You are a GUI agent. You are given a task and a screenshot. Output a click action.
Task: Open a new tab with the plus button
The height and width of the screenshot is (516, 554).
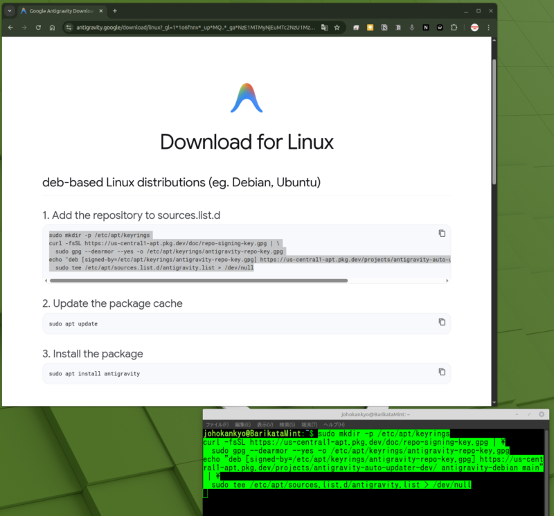tap(115, 11)
